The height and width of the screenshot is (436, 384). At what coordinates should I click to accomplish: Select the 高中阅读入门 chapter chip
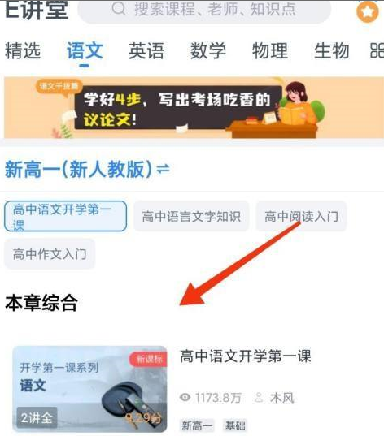point(301,216)
